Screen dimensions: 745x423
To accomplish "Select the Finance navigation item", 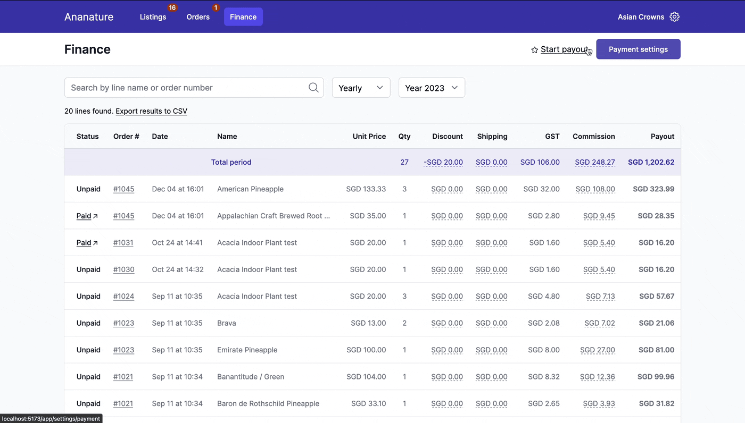I will coord(243,16).
